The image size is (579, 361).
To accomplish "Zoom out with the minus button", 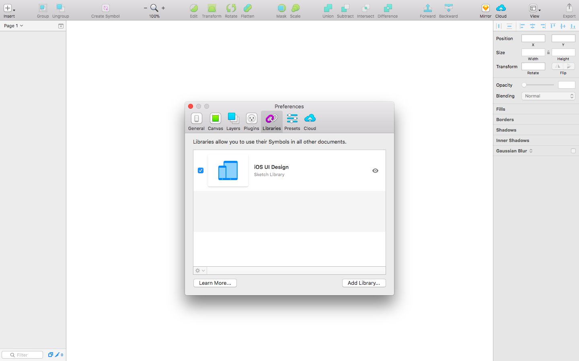I will point(146,8).
